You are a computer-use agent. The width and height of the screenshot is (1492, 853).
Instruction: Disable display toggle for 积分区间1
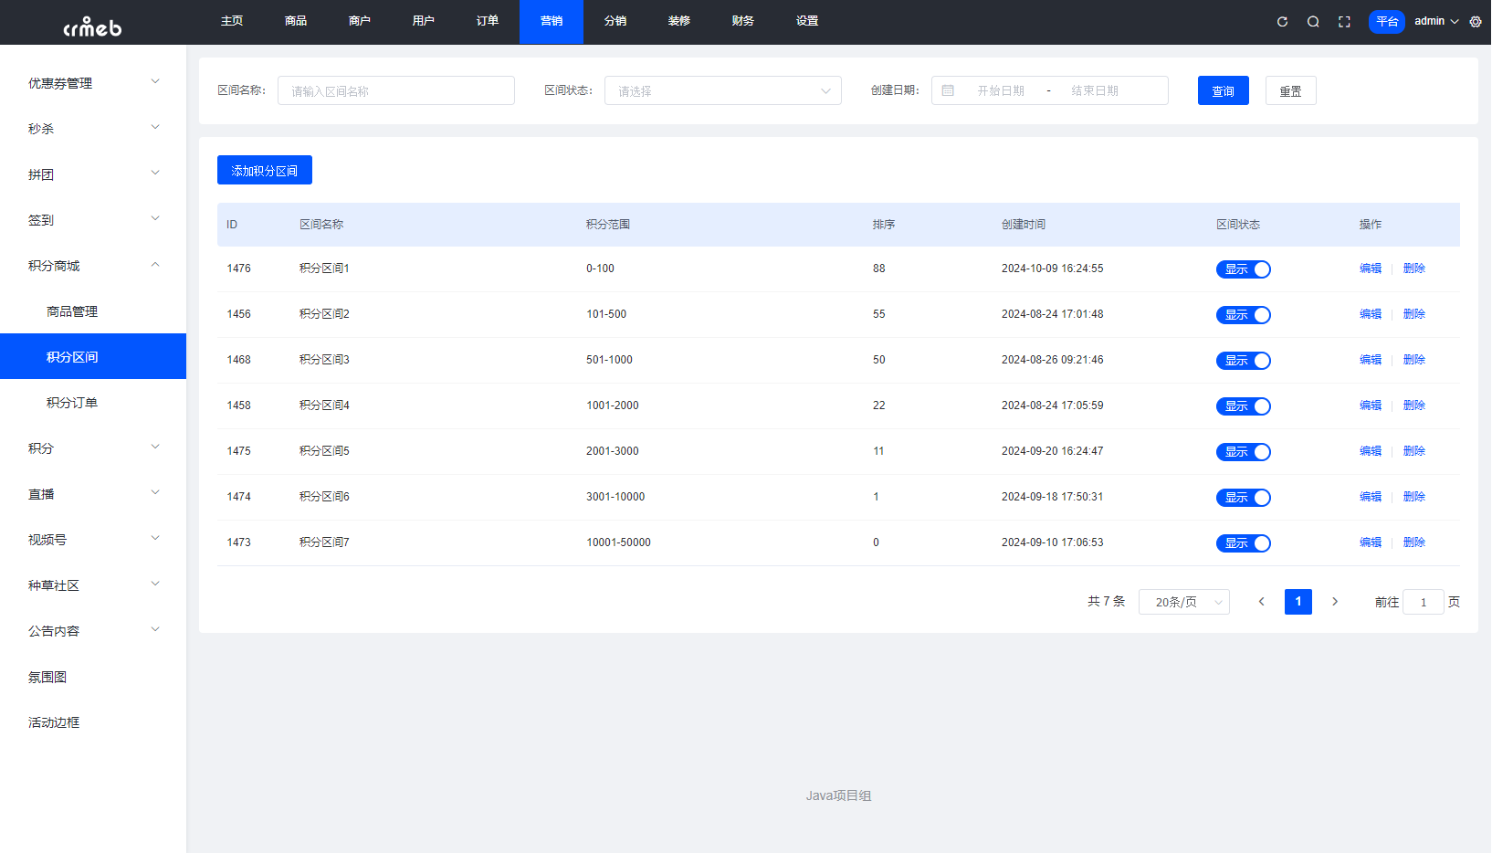pyautogui.click(x=1243, y=269)
